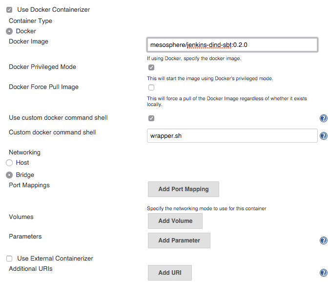
Task: Click the 'Host' radio label text
Action: [22, 163]
